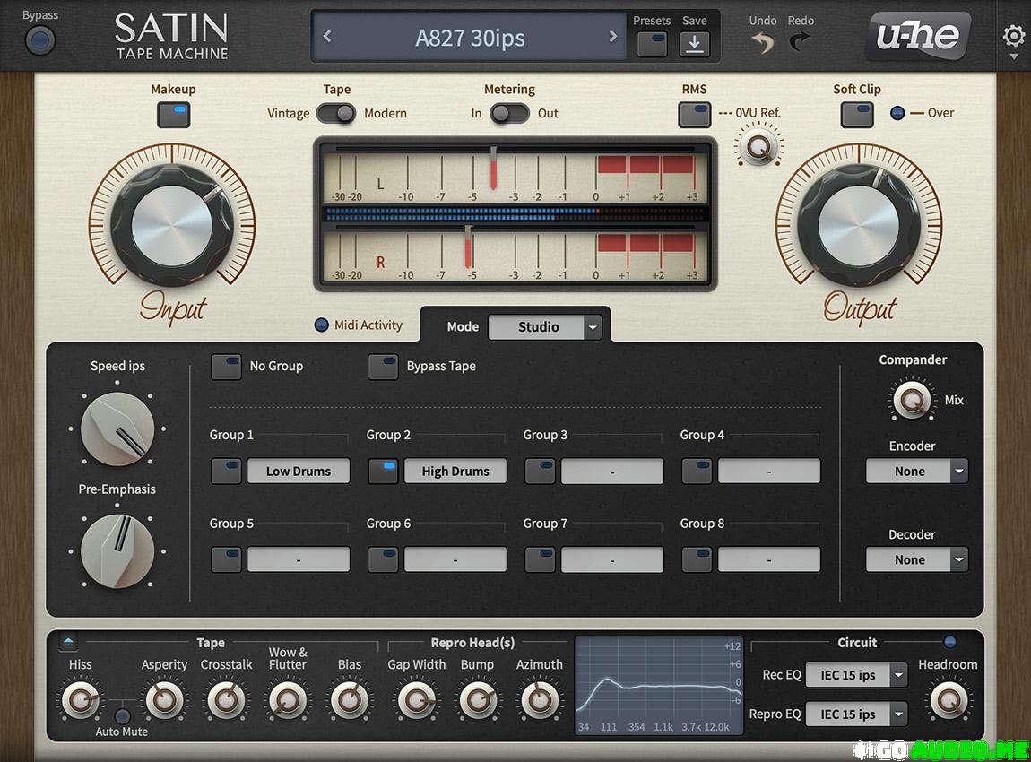Toggle the Group 6 assign button
The image size is (1031, 762).
point(383,559)
